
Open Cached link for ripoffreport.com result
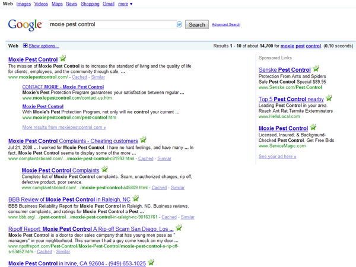(x=44, y=252)
